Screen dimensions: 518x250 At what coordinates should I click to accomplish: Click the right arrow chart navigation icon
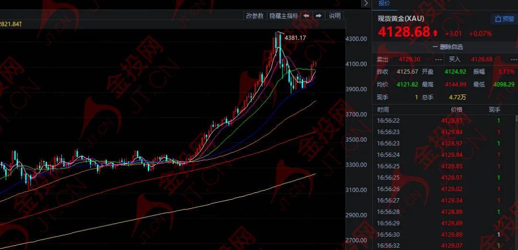[x=319, y=15]
